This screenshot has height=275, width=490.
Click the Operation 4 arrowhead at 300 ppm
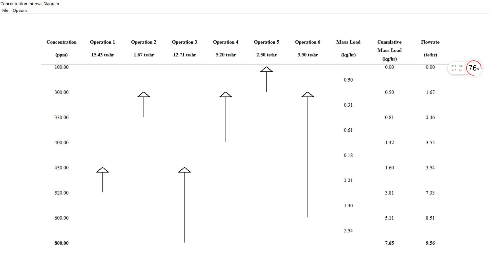[226, 95]
